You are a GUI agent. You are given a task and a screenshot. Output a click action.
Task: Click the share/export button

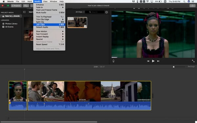[192, 6]
